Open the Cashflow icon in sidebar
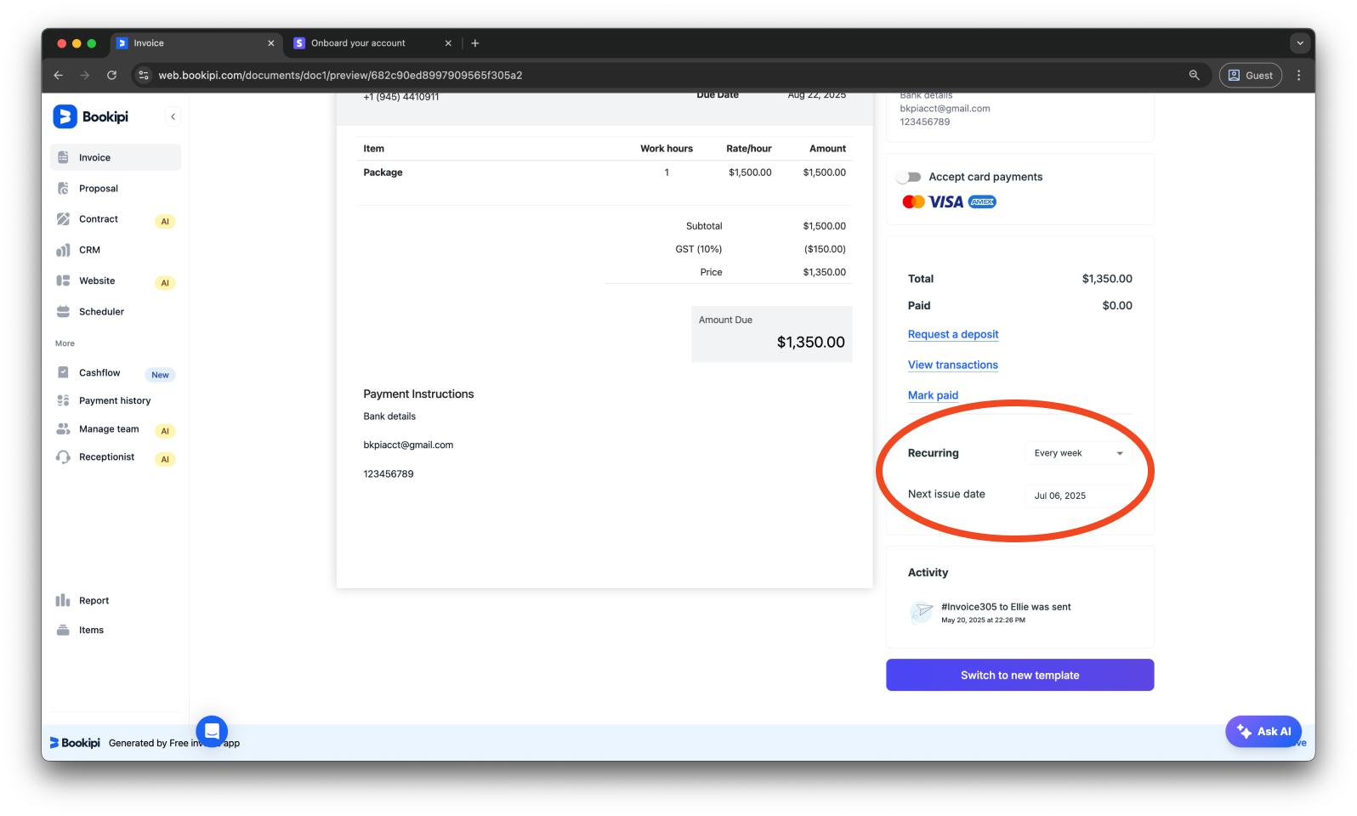This screenshot has height=816, width=1357. (x=63, y=372)
